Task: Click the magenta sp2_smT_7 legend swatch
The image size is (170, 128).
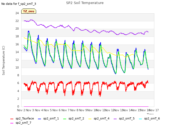Action: point(12,123)
